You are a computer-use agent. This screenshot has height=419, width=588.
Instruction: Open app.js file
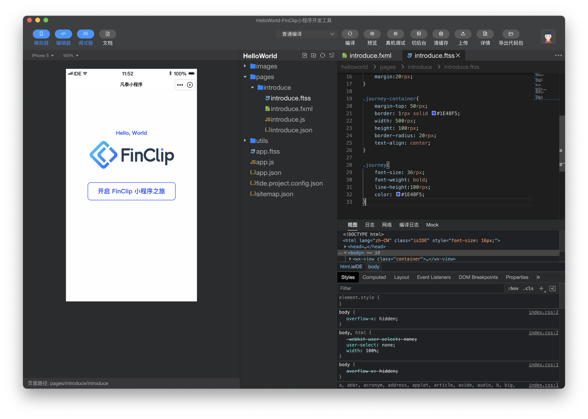(262, 162)
